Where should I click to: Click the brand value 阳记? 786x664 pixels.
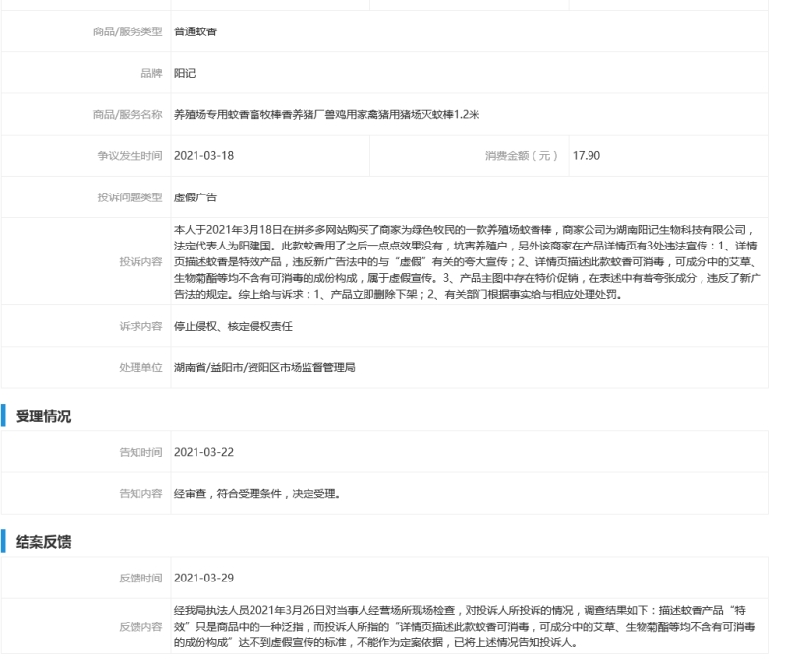184,73
